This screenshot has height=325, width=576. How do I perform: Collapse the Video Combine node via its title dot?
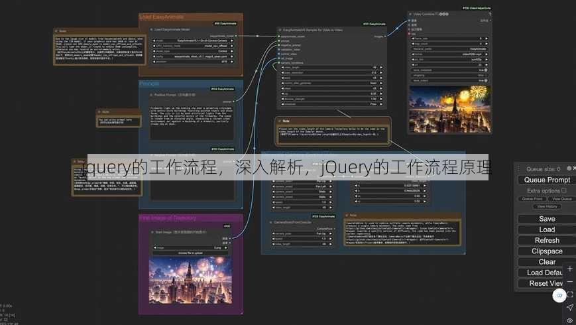410,14
